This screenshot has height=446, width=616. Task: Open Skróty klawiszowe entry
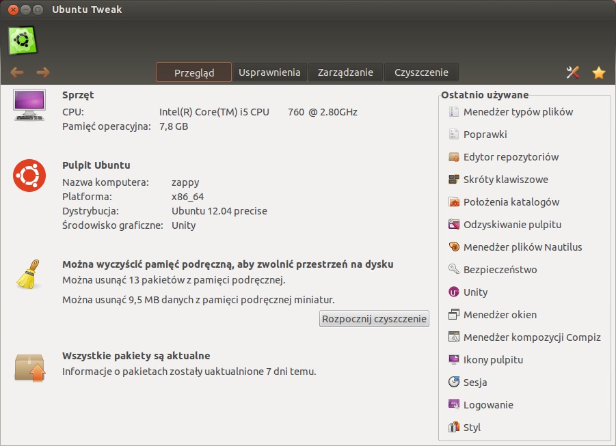[506, 180]
